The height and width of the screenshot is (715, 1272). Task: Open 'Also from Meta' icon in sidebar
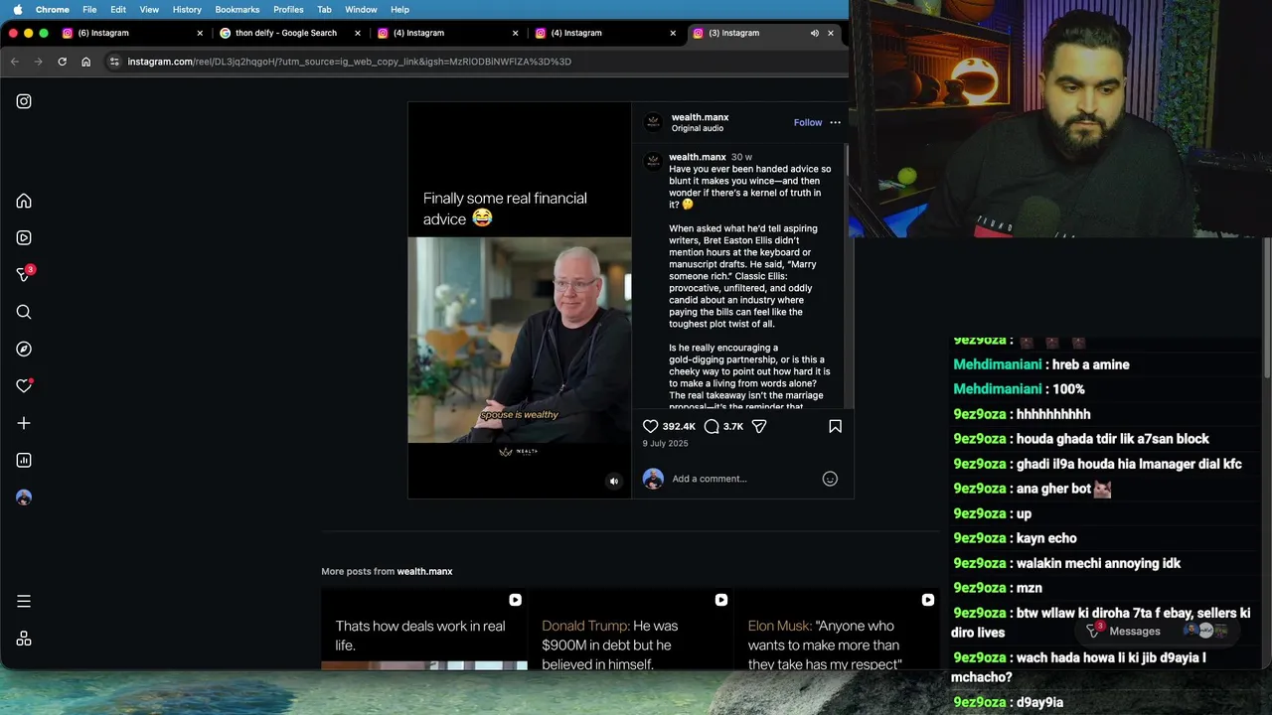coord(24,639)
